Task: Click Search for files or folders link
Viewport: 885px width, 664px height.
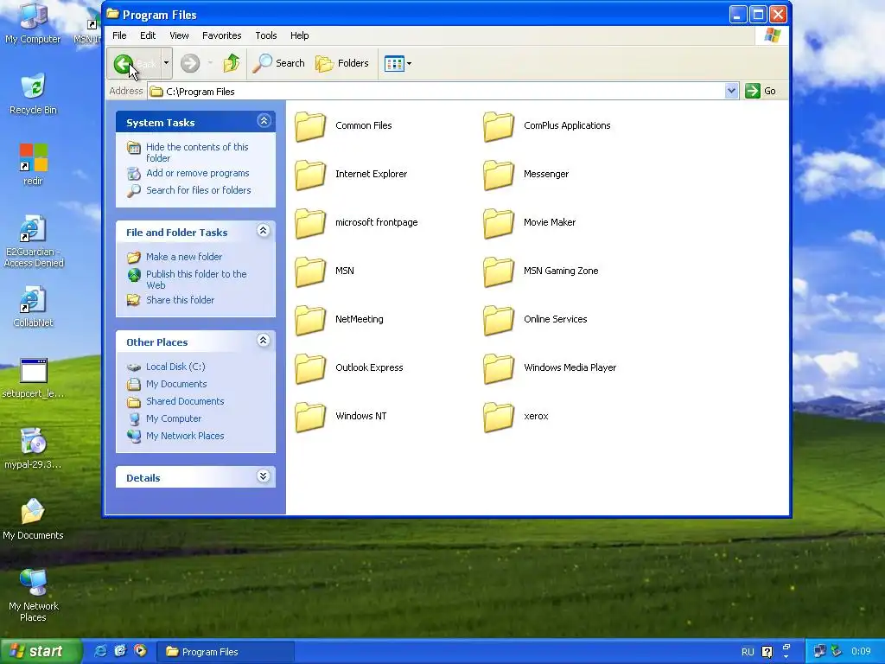Action: 199,190
